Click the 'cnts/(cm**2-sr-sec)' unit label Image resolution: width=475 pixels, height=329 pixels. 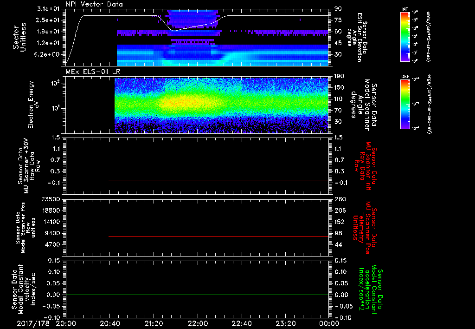click(428, 36)
